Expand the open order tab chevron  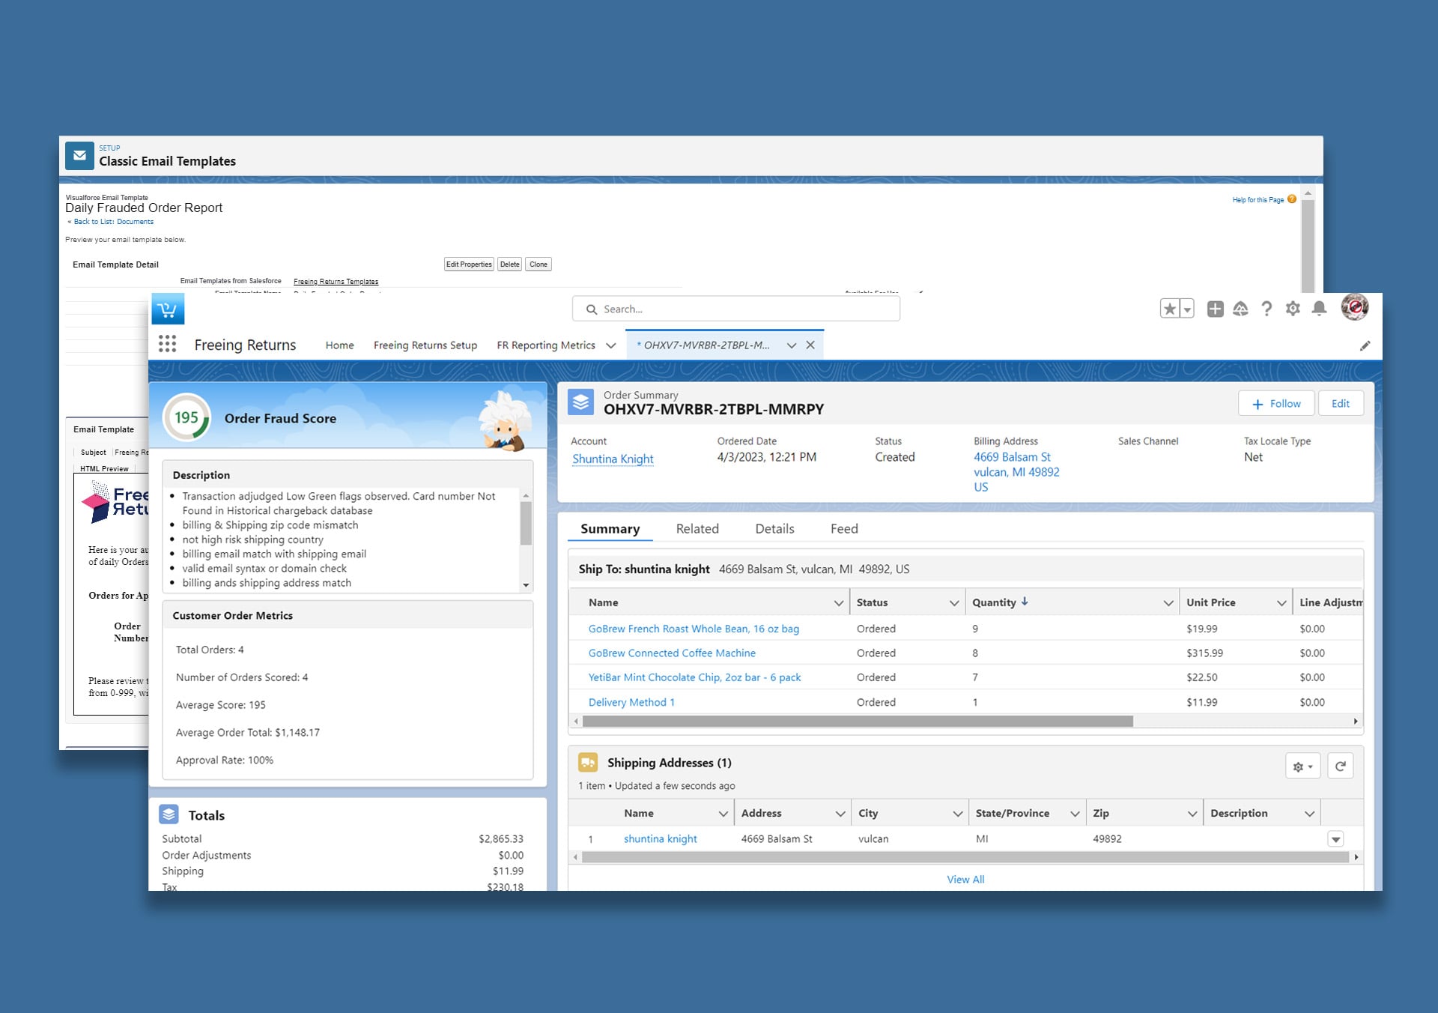pyautogui.click(x=791, y=345)
